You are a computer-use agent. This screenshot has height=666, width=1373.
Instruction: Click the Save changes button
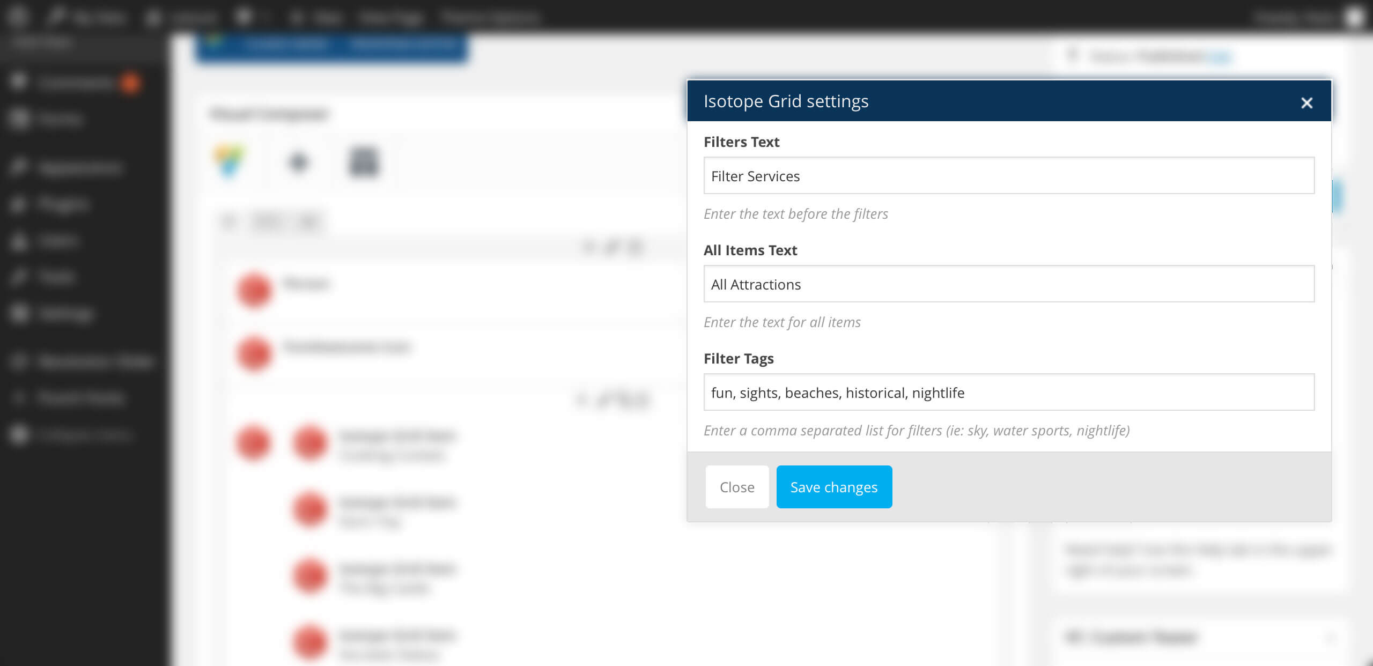tap(834, 487)
